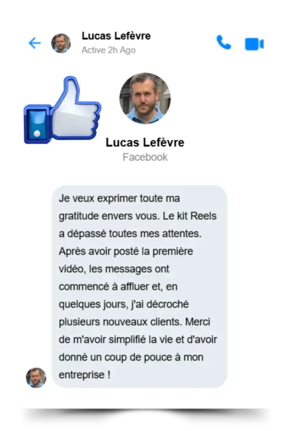
Task: Open the small header avatar of Lucas Lefèvre
Action: [x=61, y=43]
